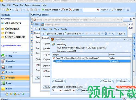Open the Tasks section in navigation pane
This screenshot has height=100, width=136.
15,67
